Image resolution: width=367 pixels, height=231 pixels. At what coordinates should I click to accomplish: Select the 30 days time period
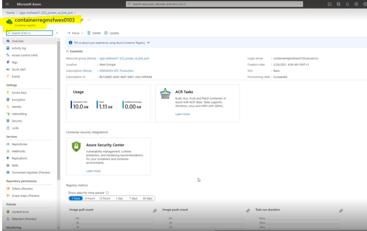coord(147,198)
